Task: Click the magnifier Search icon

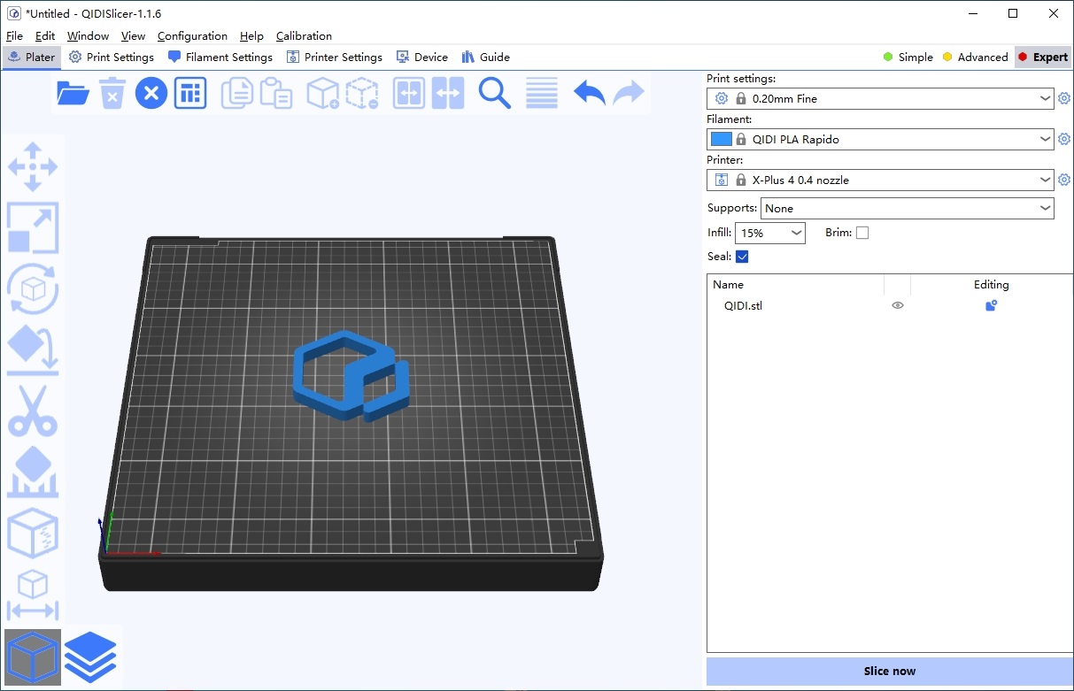Action: point(495,93)
